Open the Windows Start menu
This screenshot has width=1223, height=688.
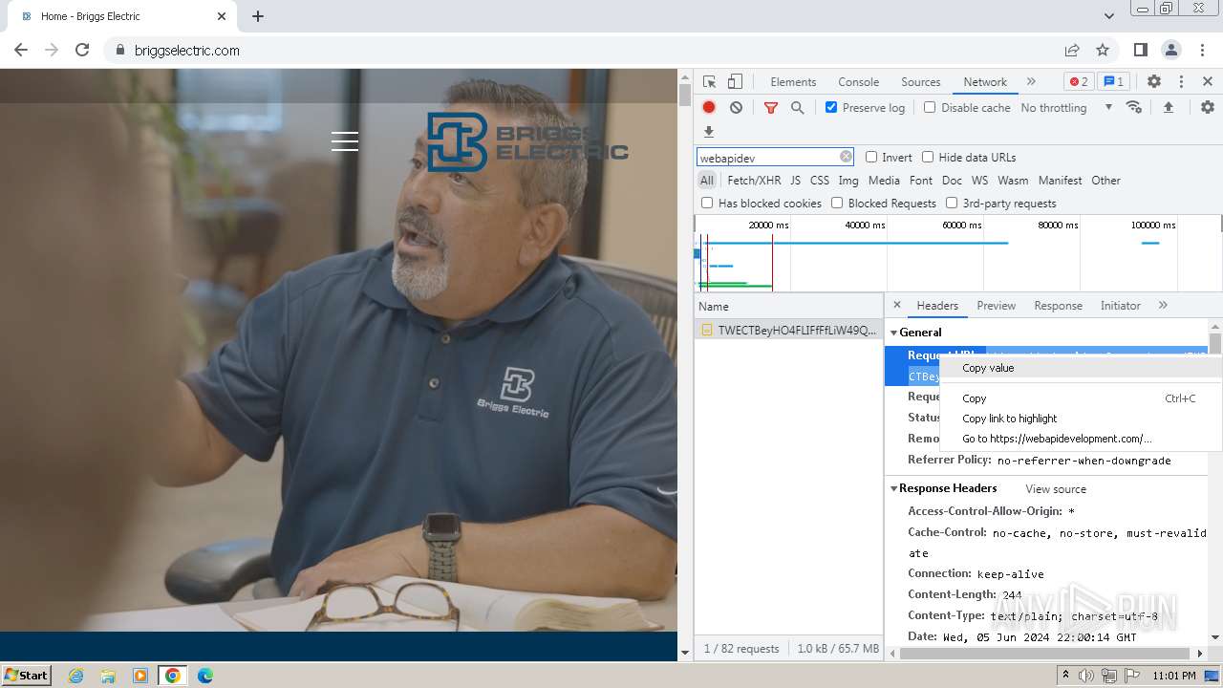coord(27,676)
